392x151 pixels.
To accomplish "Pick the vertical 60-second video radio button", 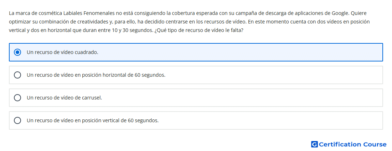I will pyautogui.click(x=17, y=120).
